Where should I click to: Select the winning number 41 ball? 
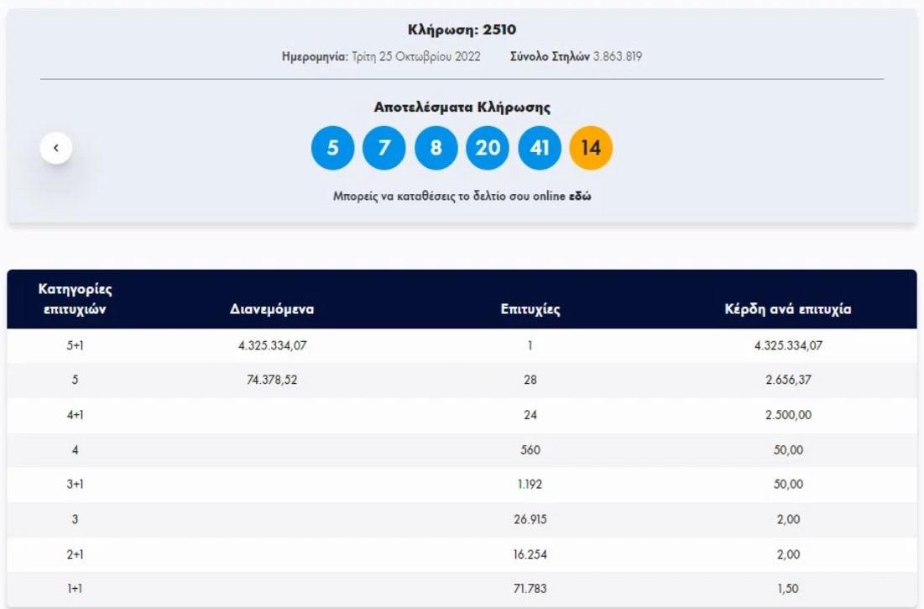(x=539, y=147)
